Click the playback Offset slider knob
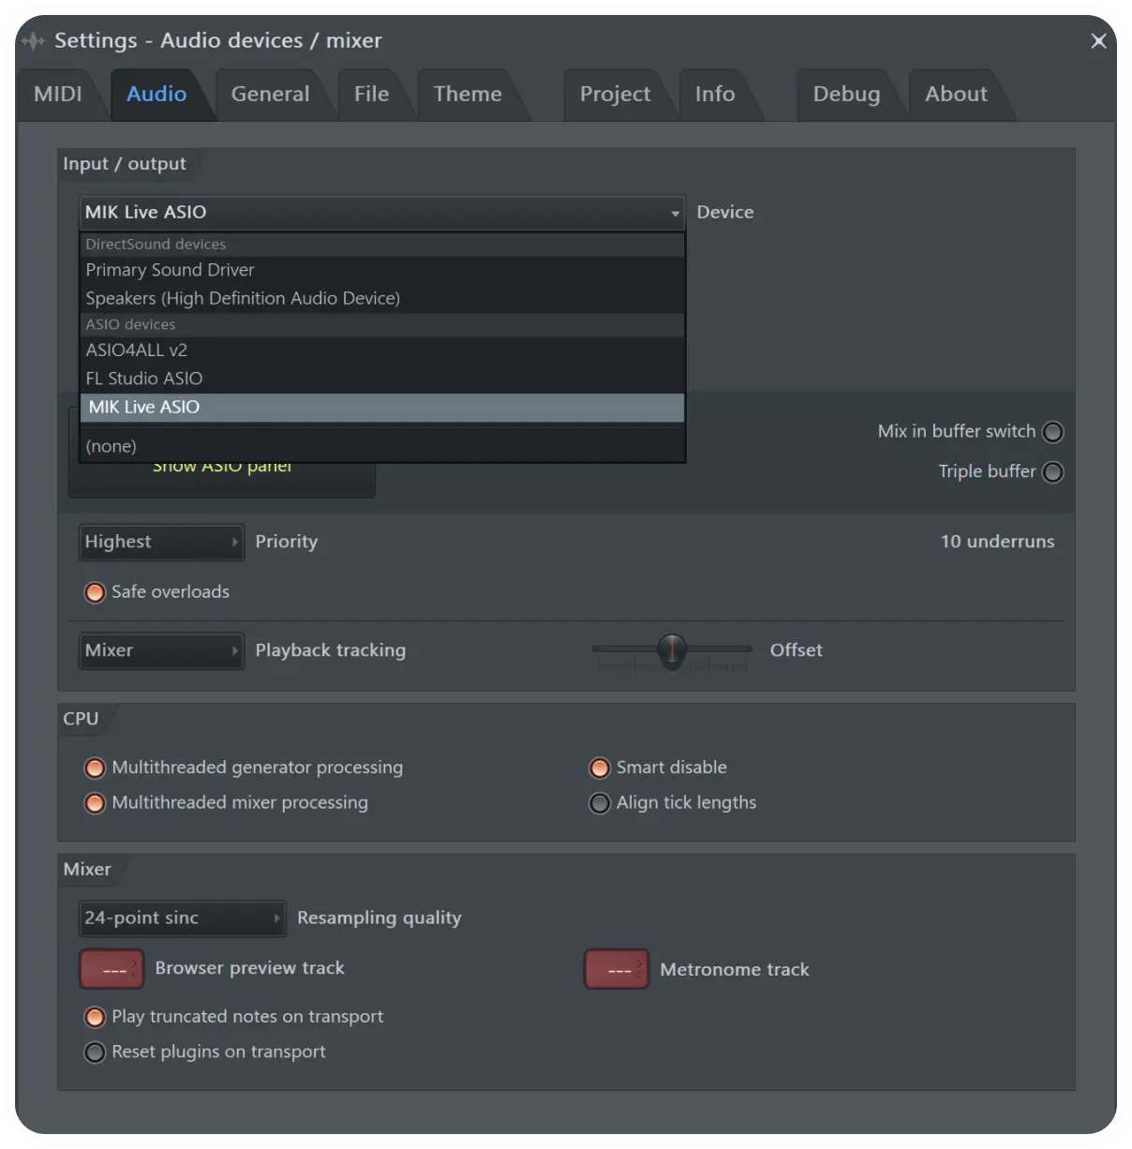 (672, 649)
